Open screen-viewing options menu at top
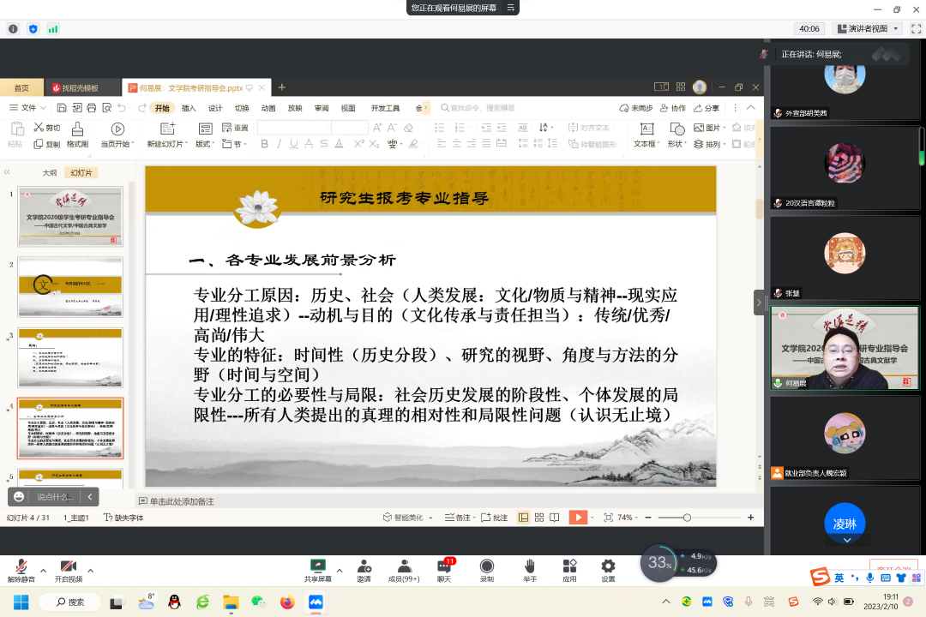 [510, 8]
